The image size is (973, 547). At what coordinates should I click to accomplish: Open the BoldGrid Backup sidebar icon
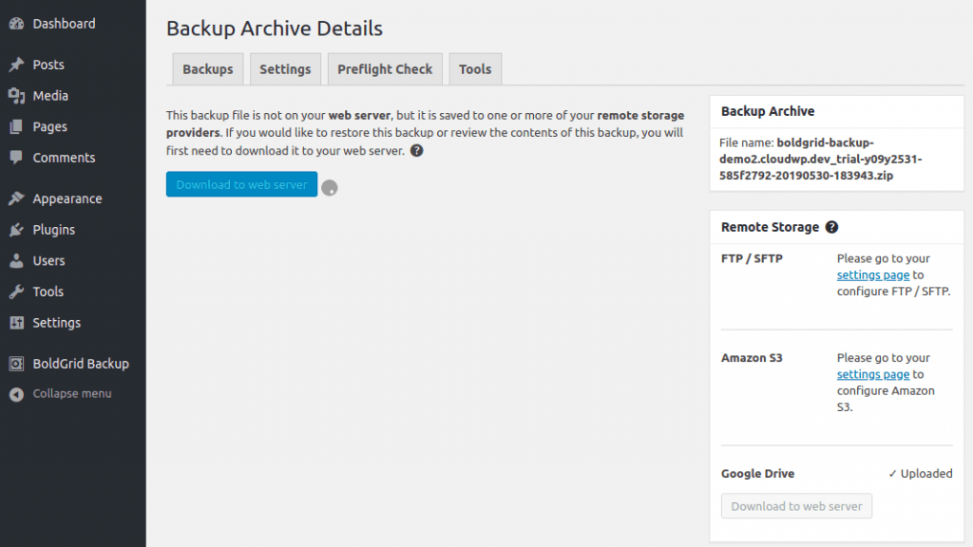(x=17, y=364)
